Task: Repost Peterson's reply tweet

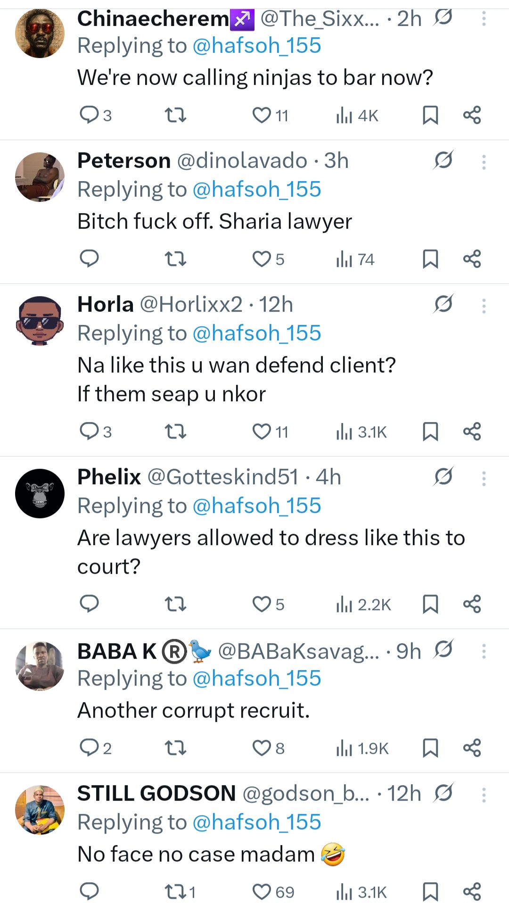Action: click(175, 259)
